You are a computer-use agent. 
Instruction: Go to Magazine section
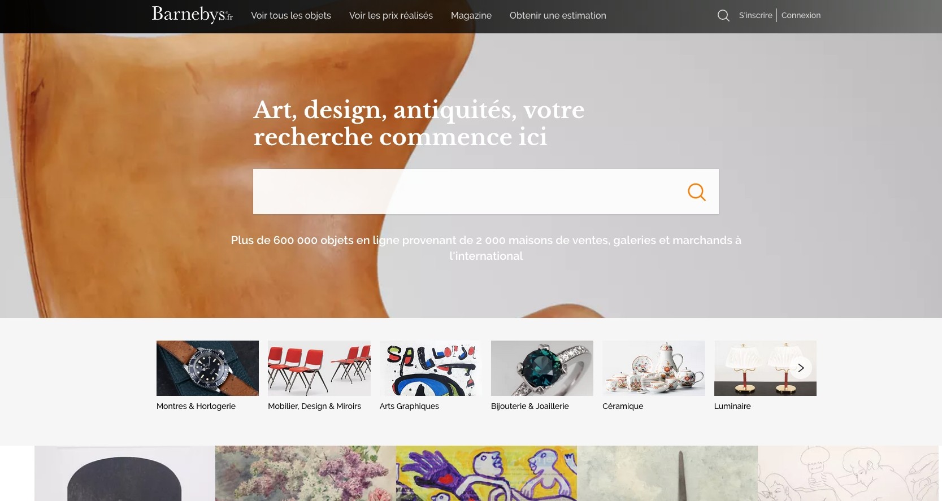point(471,15)
